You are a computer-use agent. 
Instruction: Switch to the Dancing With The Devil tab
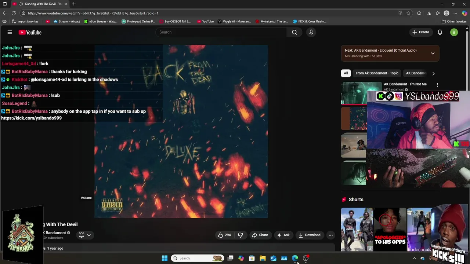(40, 4)
